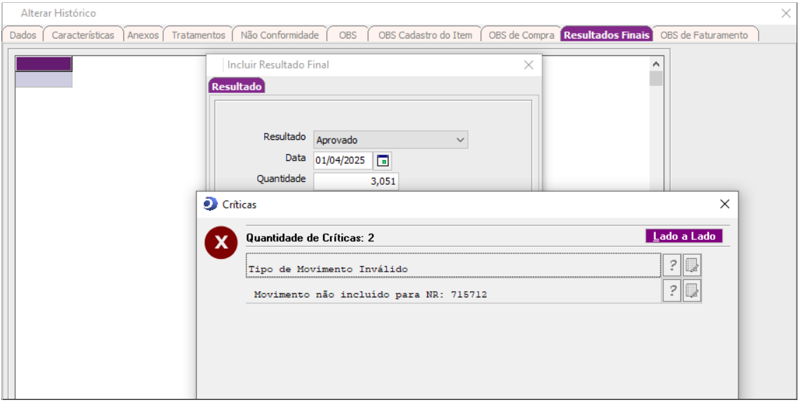Open the calendar picker beside the Data field

coord(382,160)
